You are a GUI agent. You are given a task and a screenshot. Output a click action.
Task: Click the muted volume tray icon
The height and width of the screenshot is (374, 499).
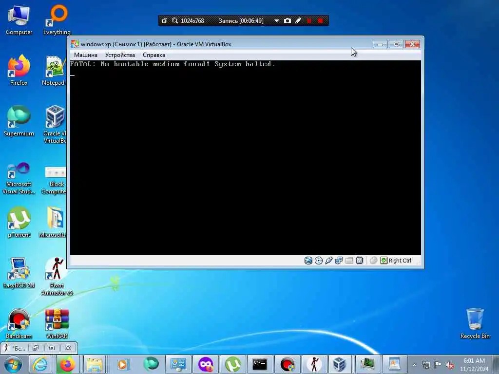(450, 365)
